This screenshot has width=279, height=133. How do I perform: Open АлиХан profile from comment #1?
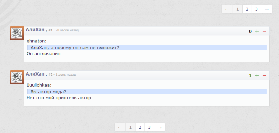point(35,30)
